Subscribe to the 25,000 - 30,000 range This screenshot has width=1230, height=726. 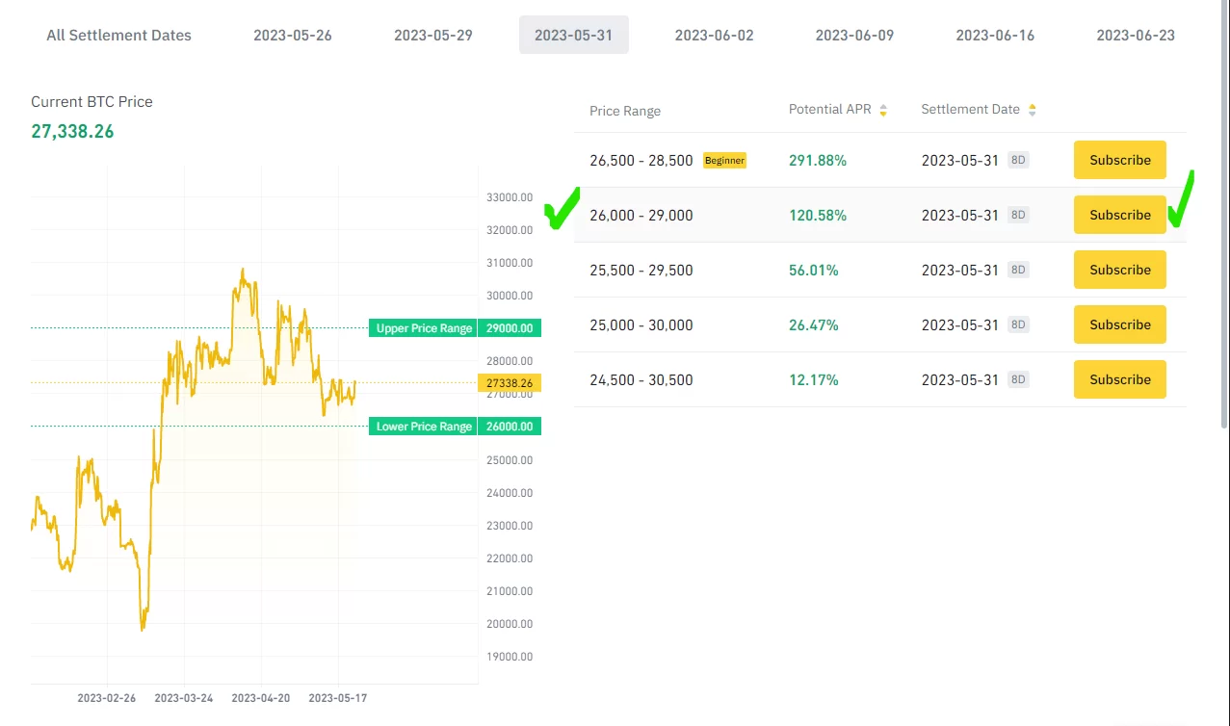click(1119, 325)
